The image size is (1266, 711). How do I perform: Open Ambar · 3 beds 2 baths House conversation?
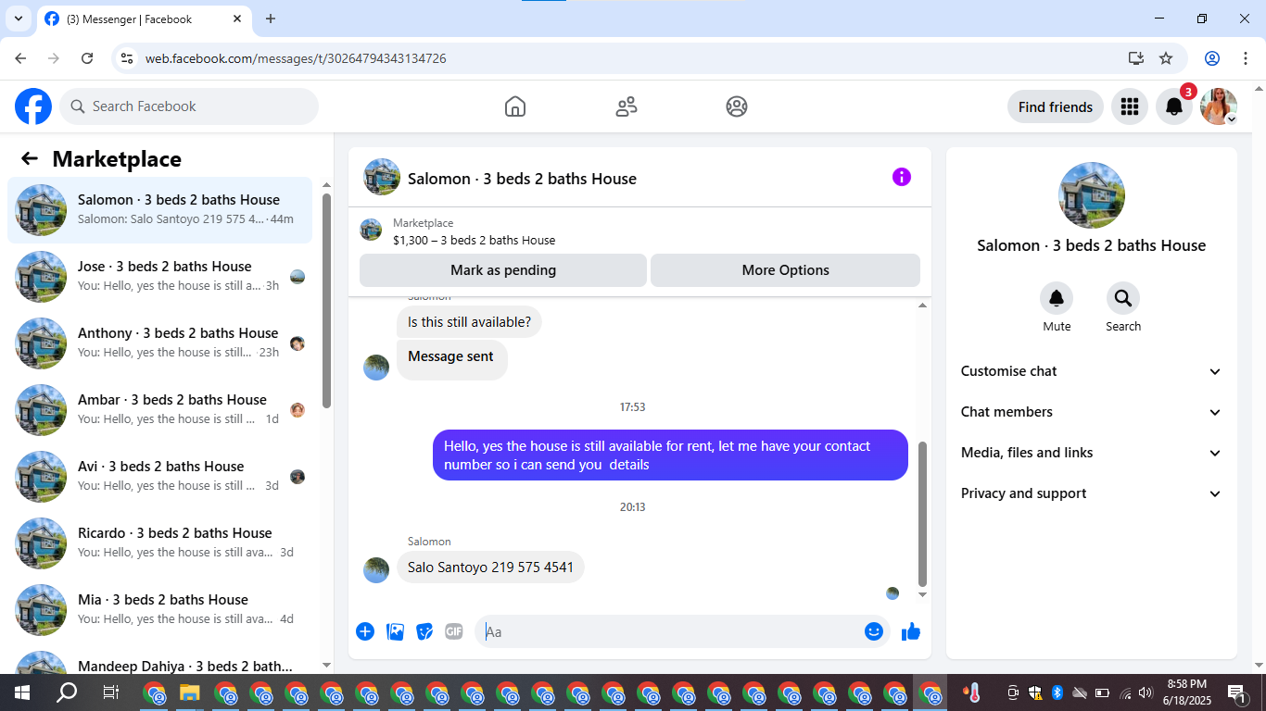coord(159,410)
